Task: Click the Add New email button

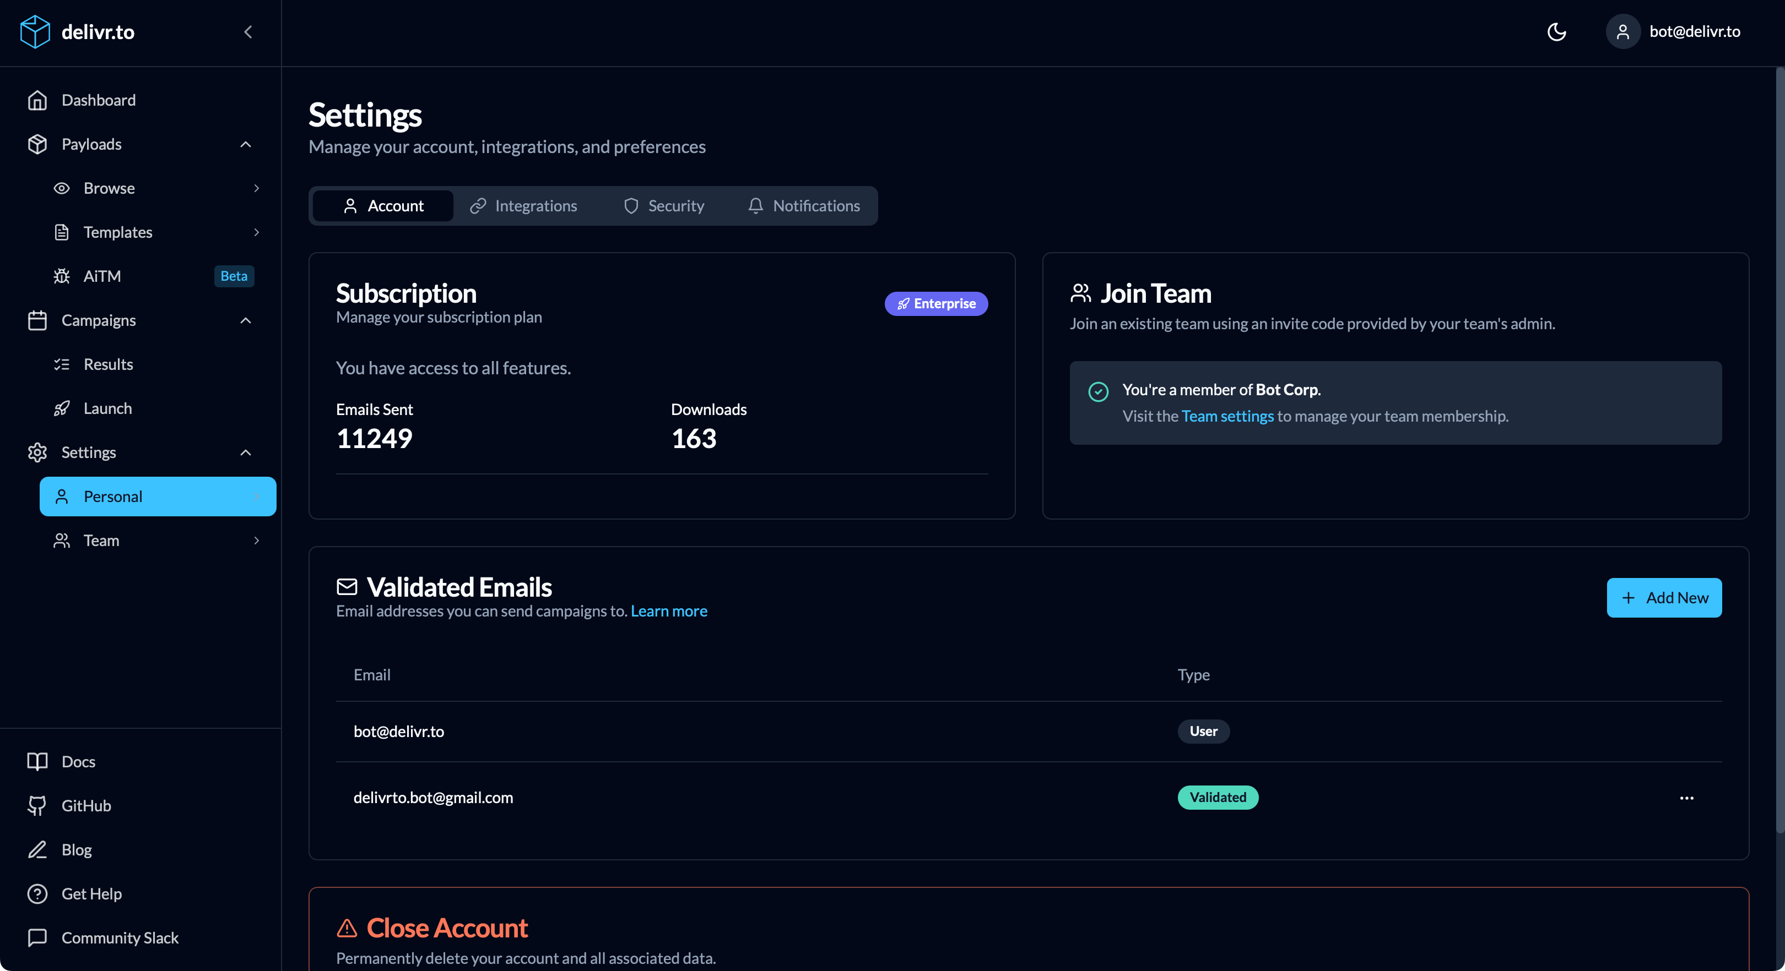Action: (x=1664, y=597)
